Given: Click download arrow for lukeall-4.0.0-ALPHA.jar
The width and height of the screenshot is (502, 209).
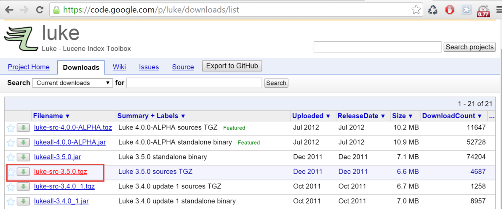Looking at the screenshot, I should pos(23,143).
